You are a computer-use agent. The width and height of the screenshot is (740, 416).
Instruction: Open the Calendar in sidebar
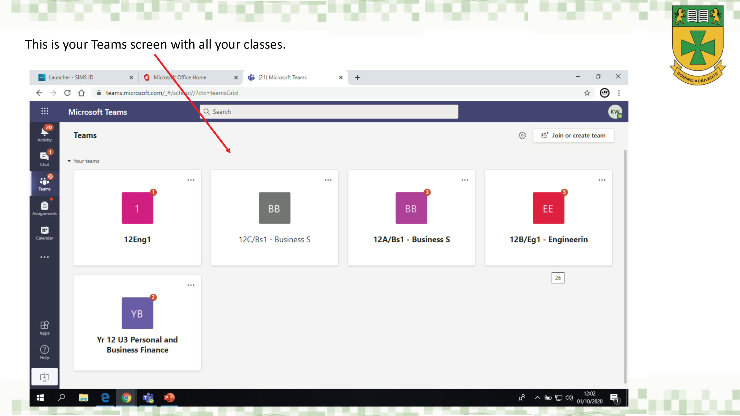[45, 233]
